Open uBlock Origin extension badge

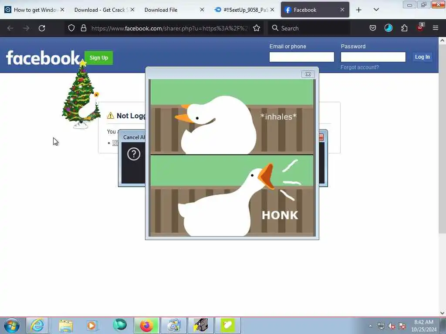pos(420,27)
